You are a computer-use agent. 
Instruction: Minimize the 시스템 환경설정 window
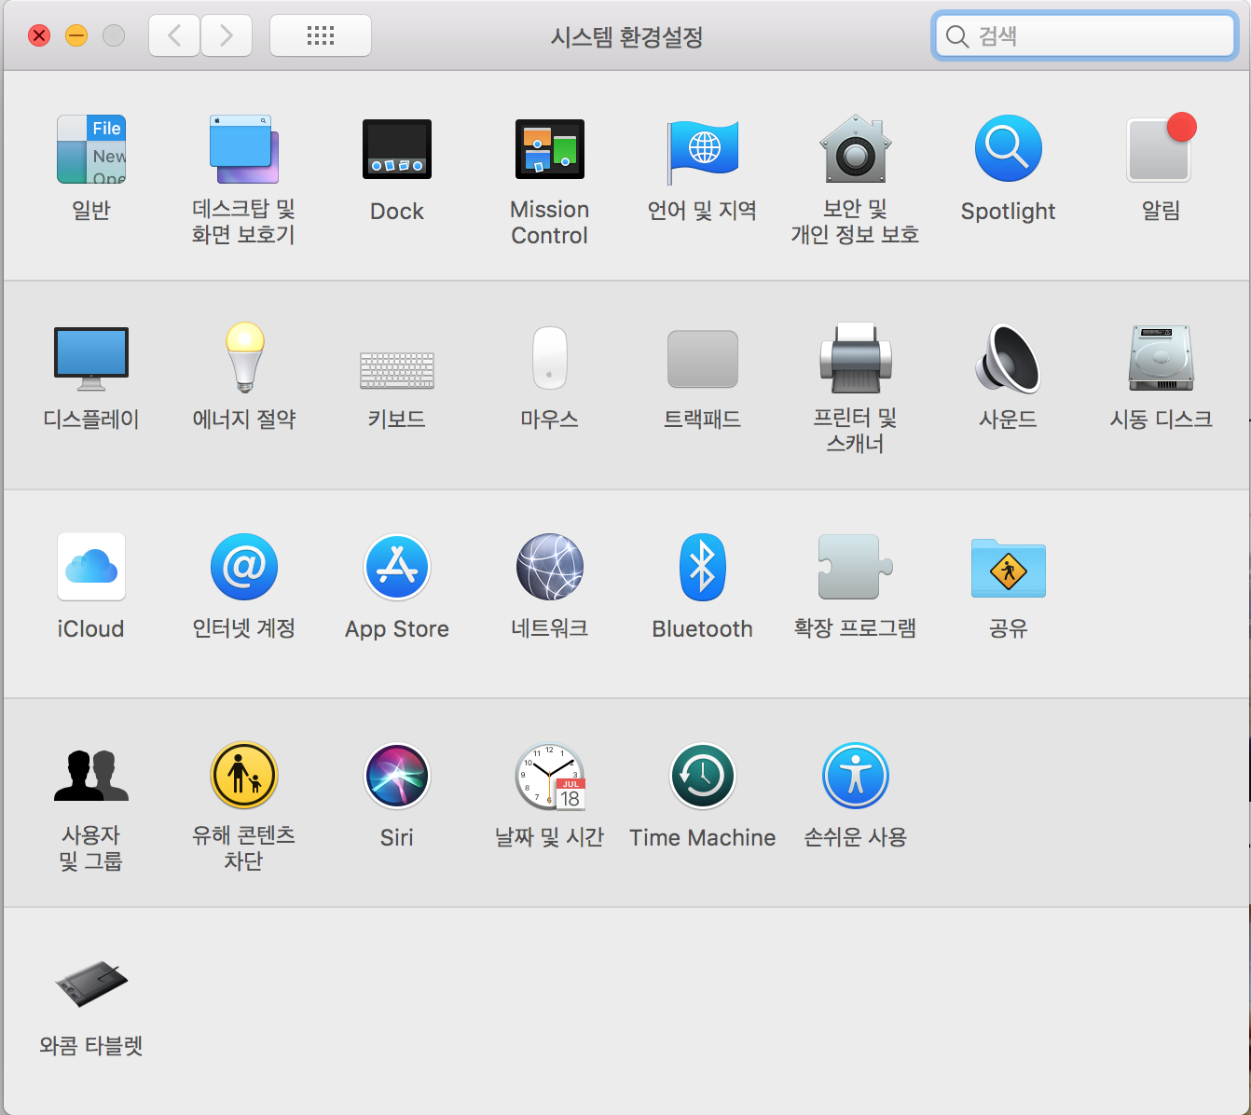(x=76, y=35)
